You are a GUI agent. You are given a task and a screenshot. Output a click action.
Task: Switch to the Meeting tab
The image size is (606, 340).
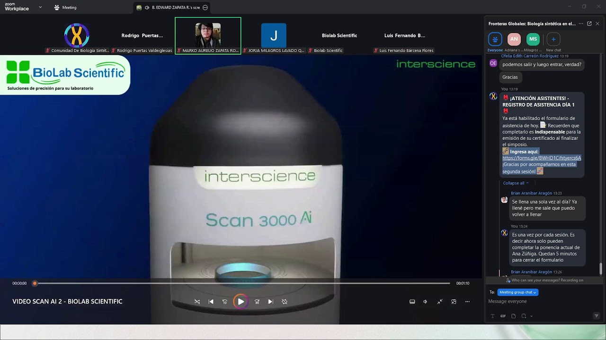tap(65, 8)
